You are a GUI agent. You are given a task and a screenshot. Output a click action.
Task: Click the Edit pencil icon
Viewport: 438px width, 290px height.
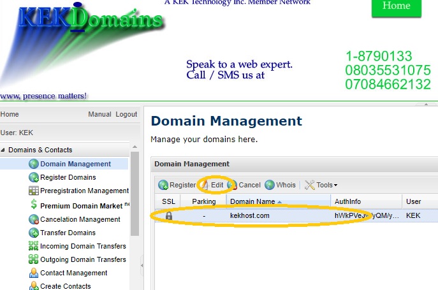(205, 185)
